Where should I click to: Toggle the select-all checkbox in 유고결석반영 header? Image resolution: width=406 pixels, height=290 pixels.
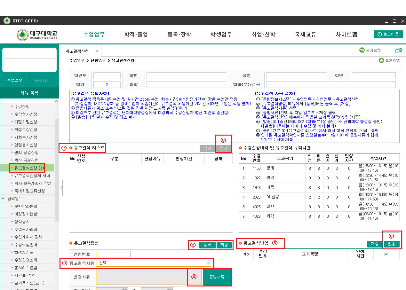[x=386, y=254]
